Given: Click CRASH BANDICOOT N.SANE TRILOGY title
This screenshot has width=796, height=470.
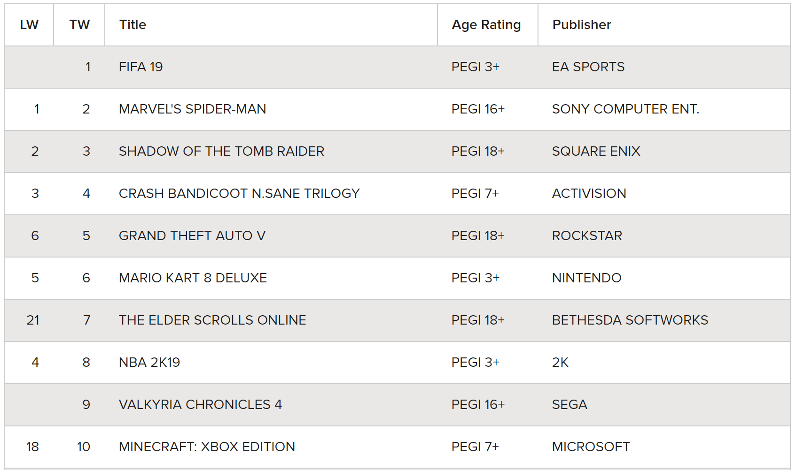Looking at the screenshot, I should pos(239,194).
